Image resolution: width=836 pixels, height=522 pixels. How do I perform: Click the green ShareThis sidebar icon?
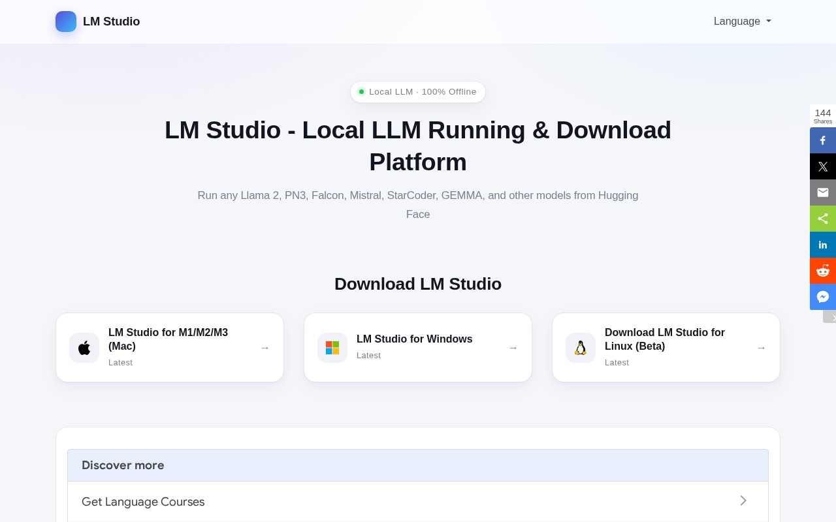823,219
